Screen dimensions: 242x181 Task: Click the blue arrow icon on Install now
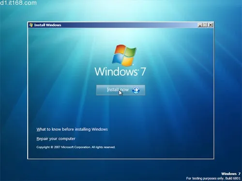click(x=136, y=90)
